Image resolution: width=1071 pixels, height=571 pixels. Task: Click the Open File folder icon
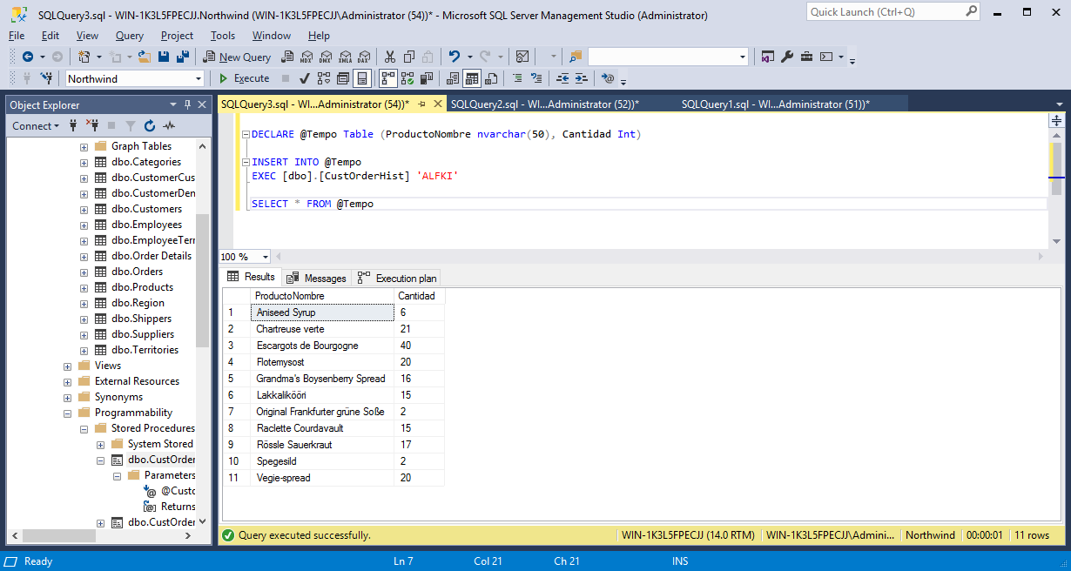145,57
